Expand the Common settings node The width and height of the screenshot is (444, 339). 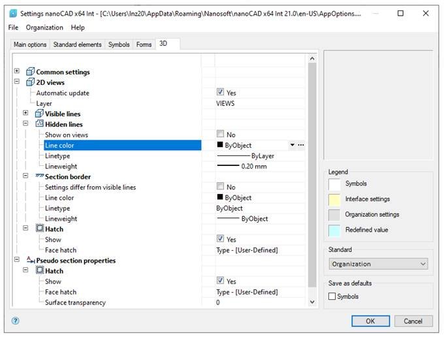[x=17, y=71]
